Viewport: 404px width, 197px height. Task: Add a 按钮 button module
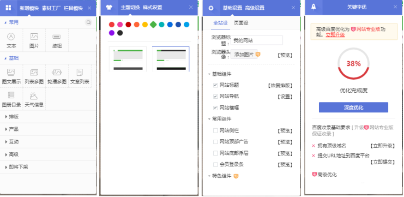coord(57,41)
